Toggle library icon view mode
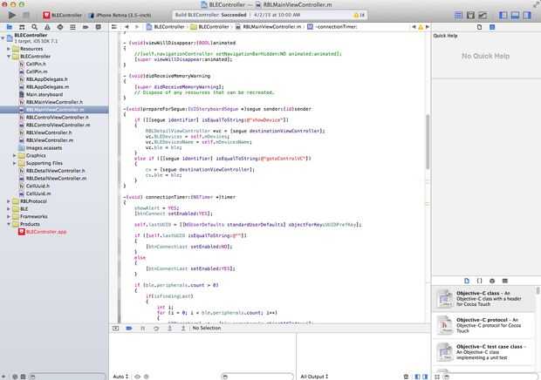This screenshot has height=380, width=541. (437, 377)
